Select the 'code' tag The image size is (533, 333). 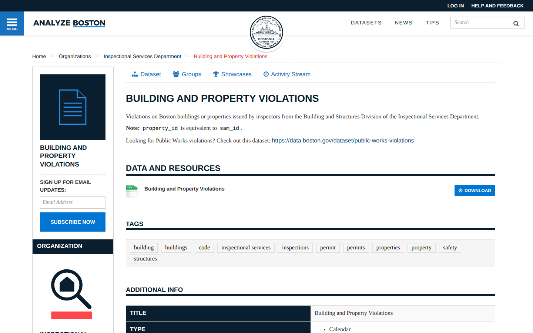(204, 248)
